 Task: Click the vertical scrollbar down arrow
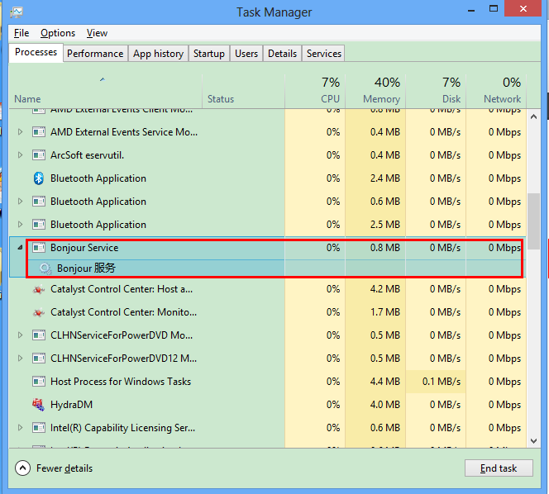coord(533,441)
